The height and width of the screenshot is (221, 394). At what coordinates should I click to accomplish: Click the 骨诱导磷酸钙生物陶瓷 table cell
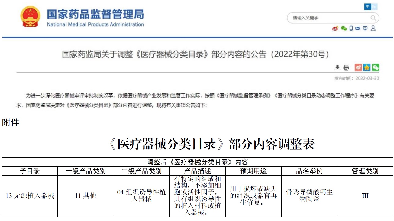point(309,196)
